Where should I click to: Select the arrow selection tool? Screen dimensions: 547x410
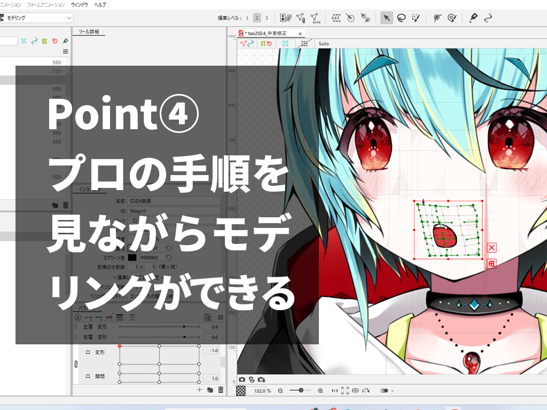click(x=387, y=18)
